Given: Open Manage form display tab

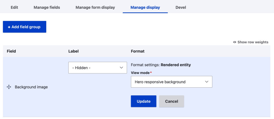Looking at the screenshot, I should pos(95,7).
